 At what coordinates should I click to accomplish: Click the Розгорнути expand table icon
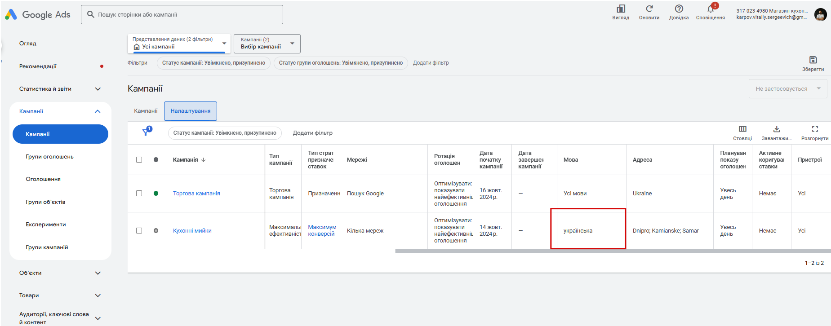(814, 129)
